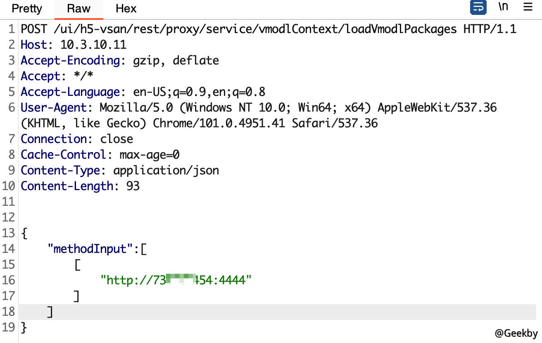The height and width of the screenshot is (343, 542).
Task: Click the application/json Content-Type value
Action: [x=166, y=171]
